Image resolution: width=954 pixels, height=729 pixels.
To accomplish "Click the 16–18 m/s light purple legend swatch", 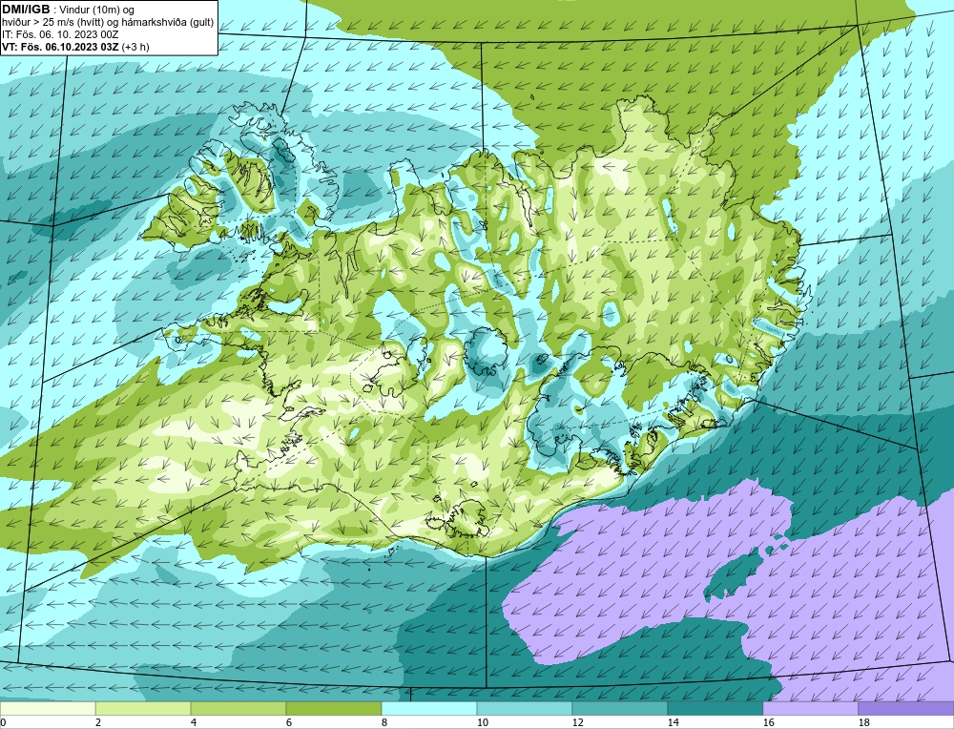I will tap(810, 709).
